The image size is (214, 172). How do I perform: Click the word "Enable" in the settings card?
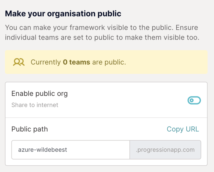point(22,93)
